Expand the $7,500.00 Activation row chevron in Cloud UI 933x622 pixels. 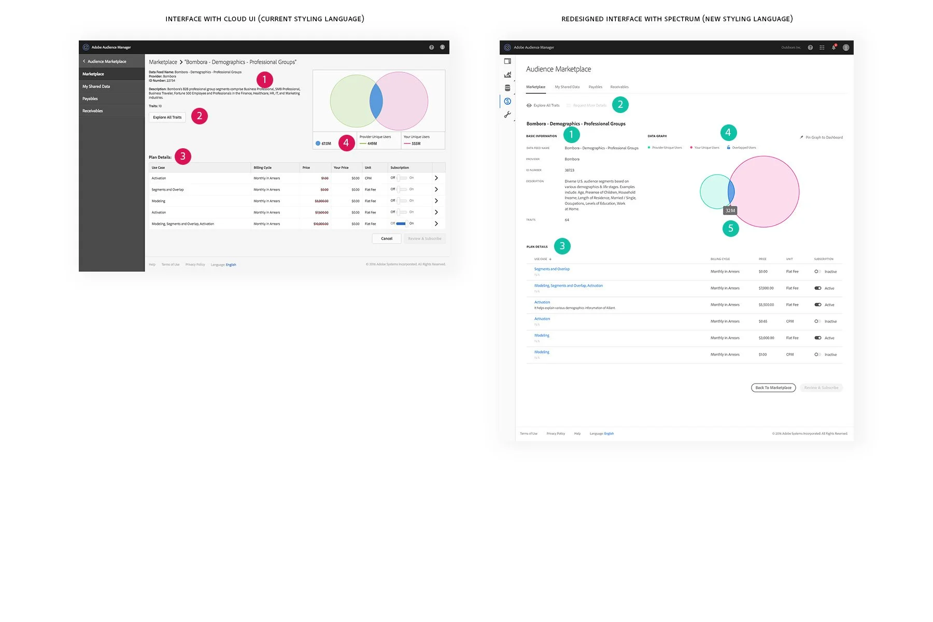[x=436, y=212]
